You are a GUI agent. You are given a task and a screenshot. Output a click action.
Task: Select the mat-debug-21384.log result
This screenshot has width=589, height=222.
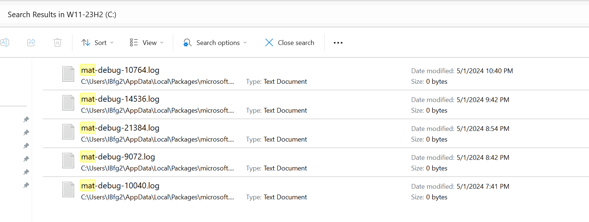(315, 133)
